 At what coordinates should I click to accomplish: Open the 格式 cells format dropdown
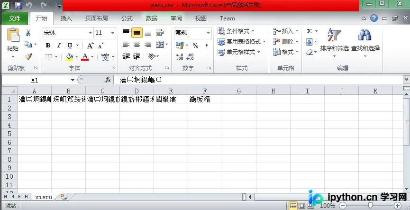[x=285, y=52]
